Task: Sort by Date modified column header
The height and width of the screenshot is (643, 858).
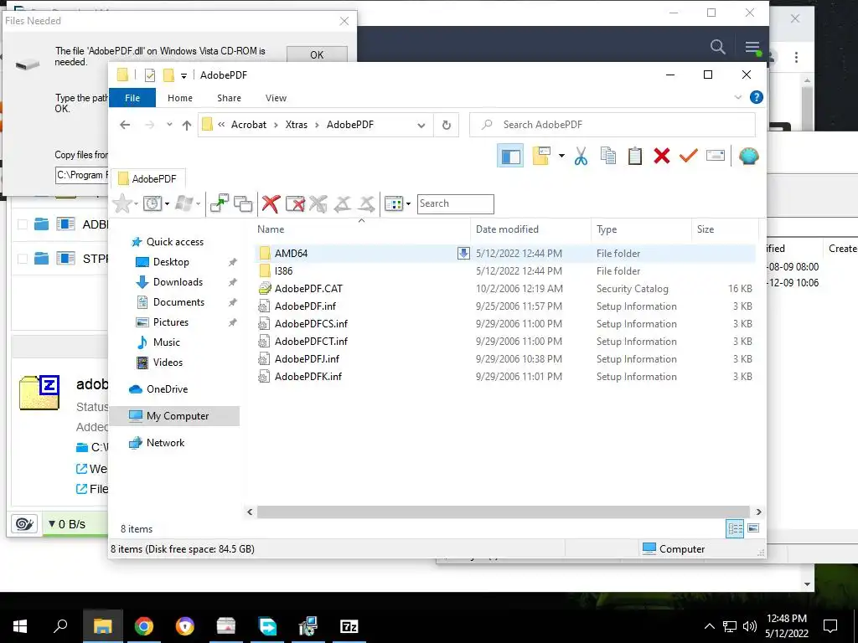Action: pyautogui.click(x=530, y=229)
